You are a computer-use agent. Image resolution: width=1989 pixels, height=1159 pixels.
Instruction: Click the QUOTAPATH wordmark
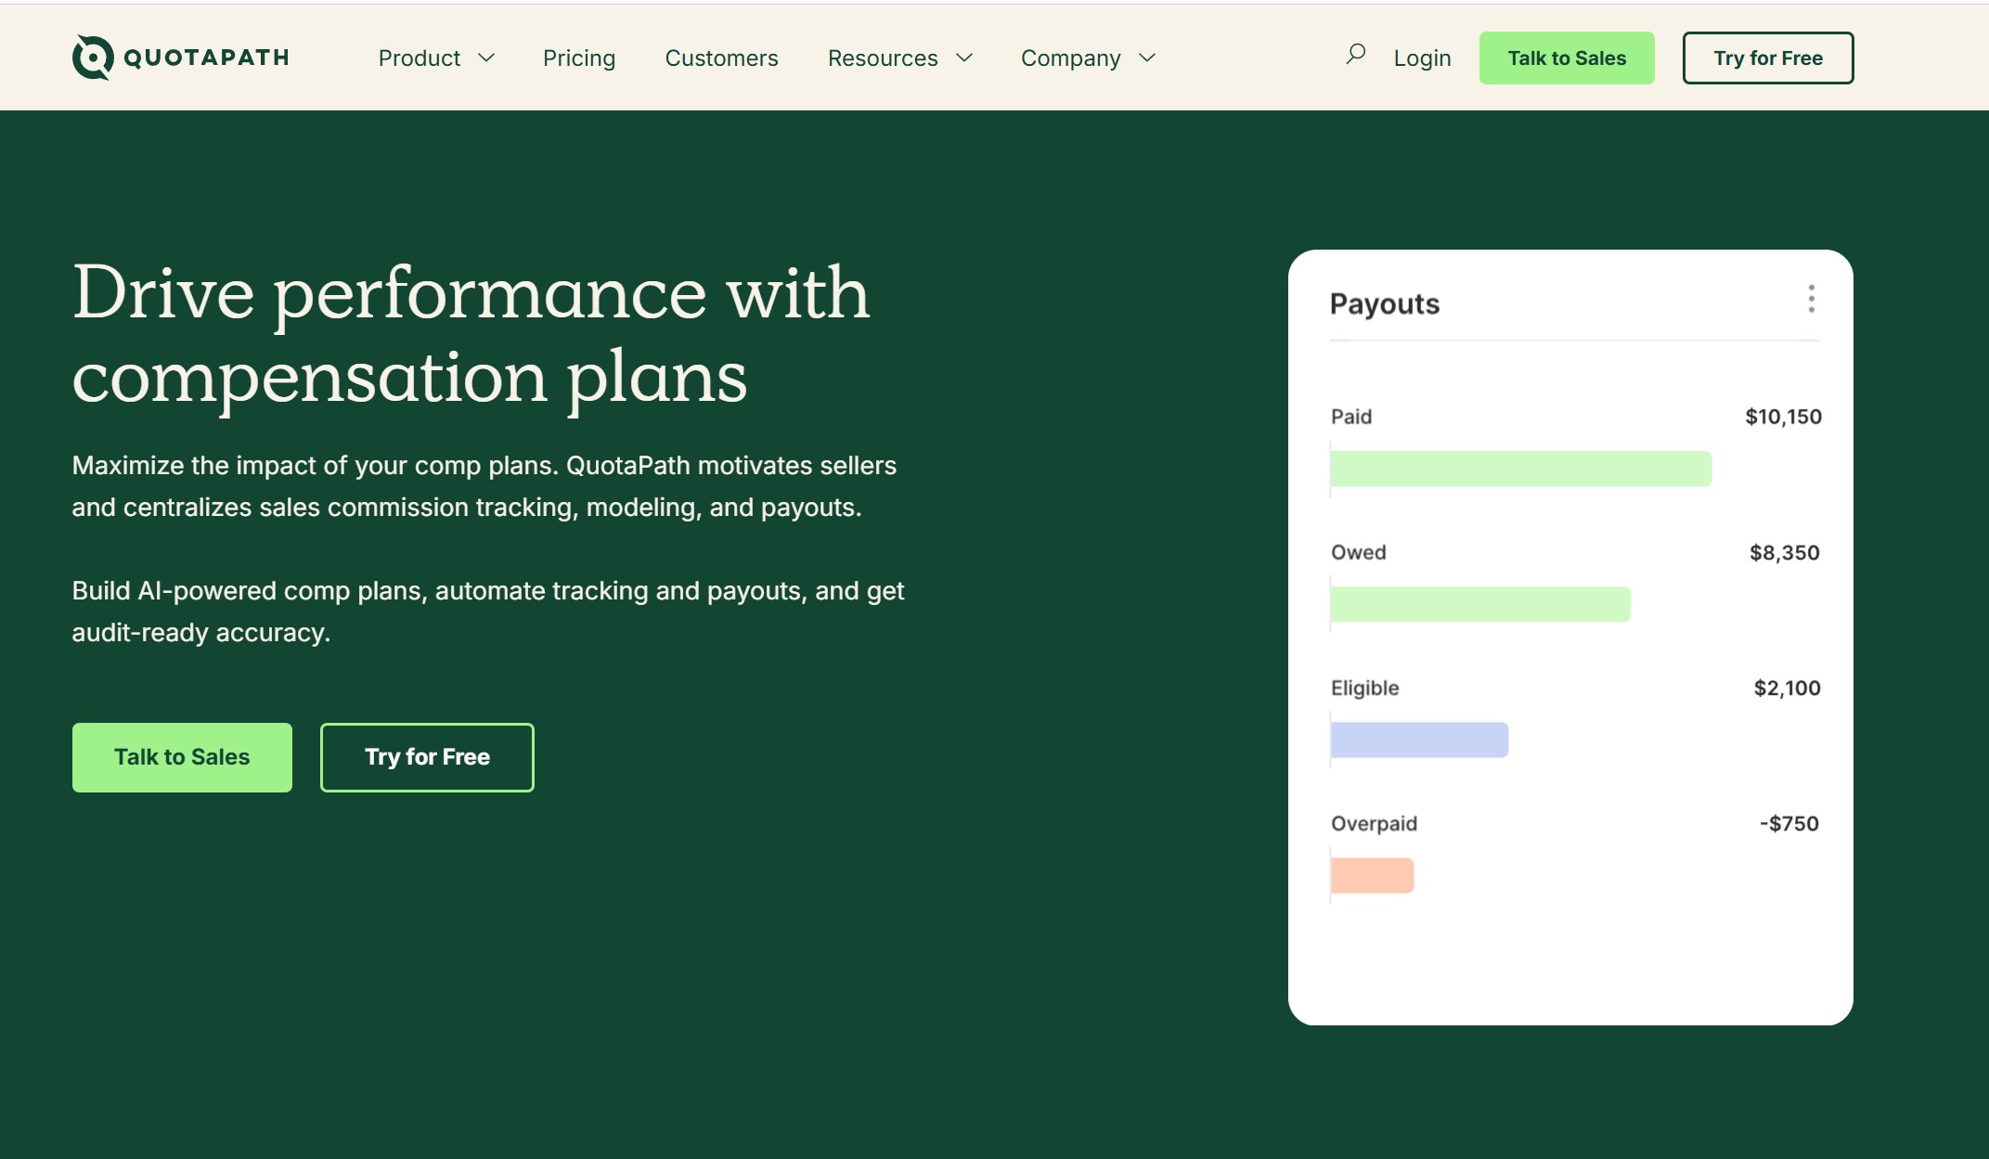click(206, 58)
